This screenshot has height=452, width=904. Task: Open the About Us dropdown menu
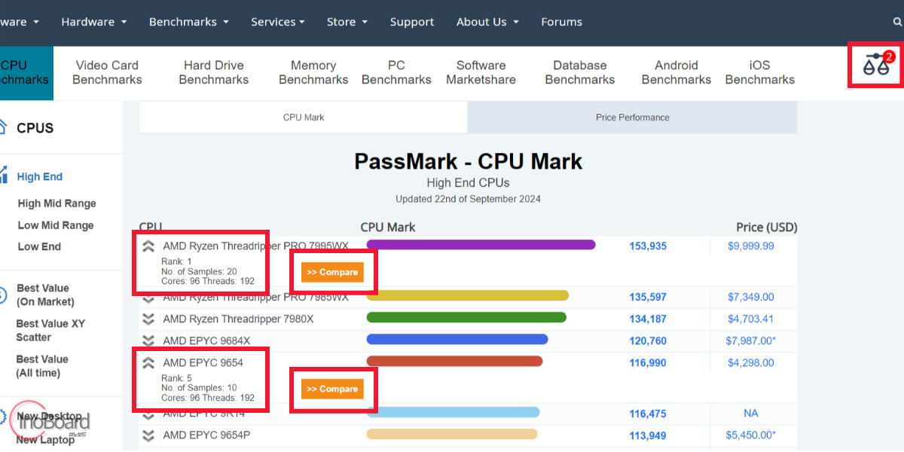coord(487,22)
